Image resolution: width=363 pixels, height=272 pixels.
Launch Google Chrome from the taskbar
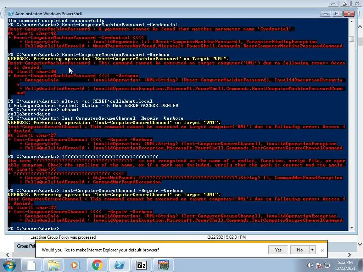[x=97, y=265]
